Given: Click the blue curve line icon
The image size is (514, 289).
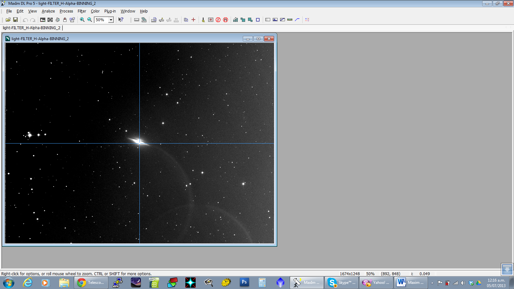Looking at the screenshot, I should [297, 20].
